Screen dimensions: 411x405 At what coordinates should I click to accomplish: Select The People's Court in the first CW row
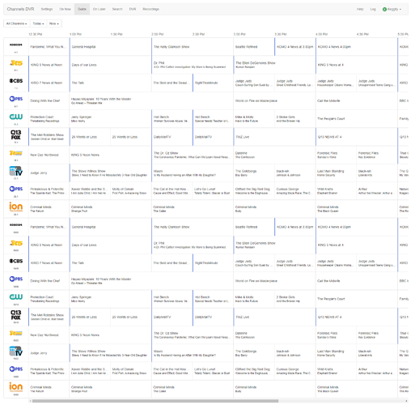(357, 119)
